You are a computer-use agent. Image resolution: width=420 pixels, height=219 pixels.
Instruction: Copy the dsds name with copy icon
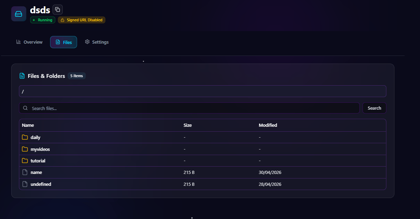57,10
